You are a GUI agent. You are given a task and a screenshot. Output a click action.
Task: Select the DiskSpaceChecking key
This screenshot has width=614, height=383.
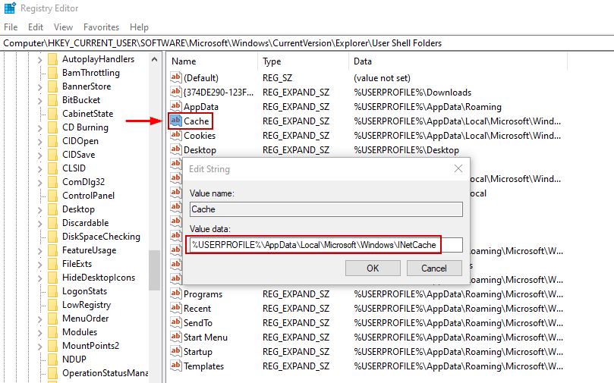pyautogui.click(x=101, y=237)
